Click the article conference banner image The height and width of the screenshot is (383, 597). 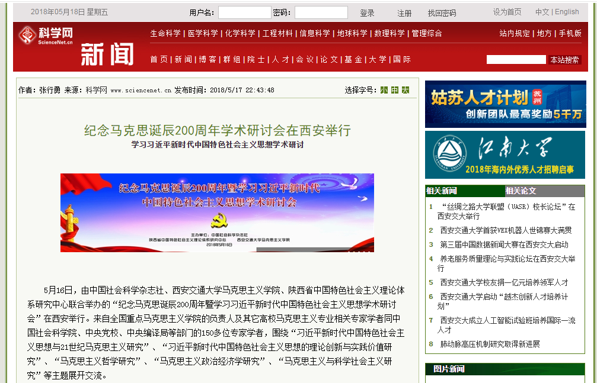(217, 213)
